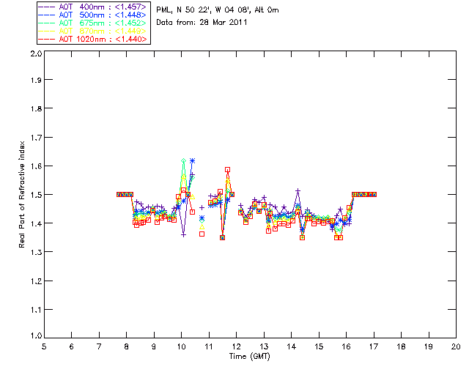
Task: Click the purple plus minimum near 1.36
Action: click(183, 235)
